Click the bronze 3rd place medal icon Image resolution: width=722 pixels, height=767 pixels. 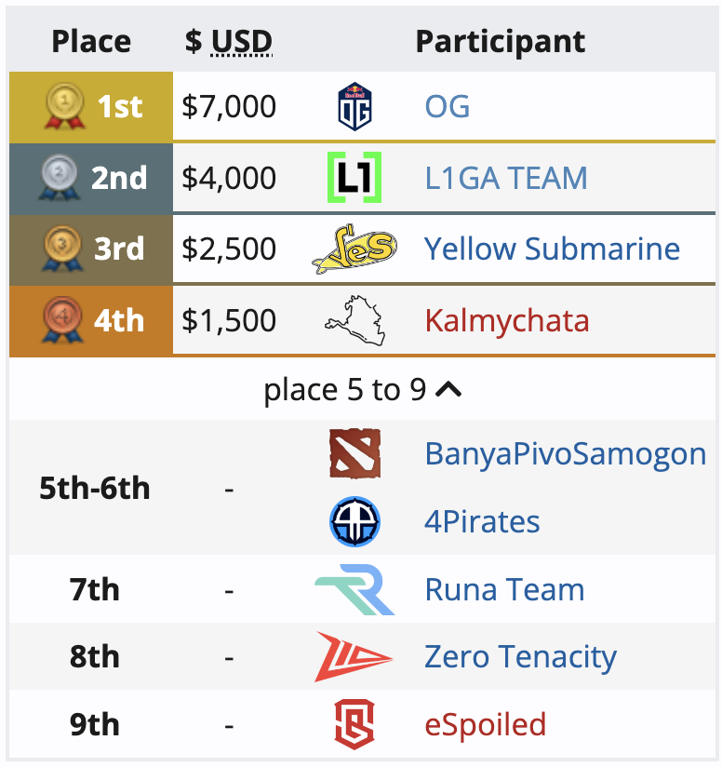(62, 249)
